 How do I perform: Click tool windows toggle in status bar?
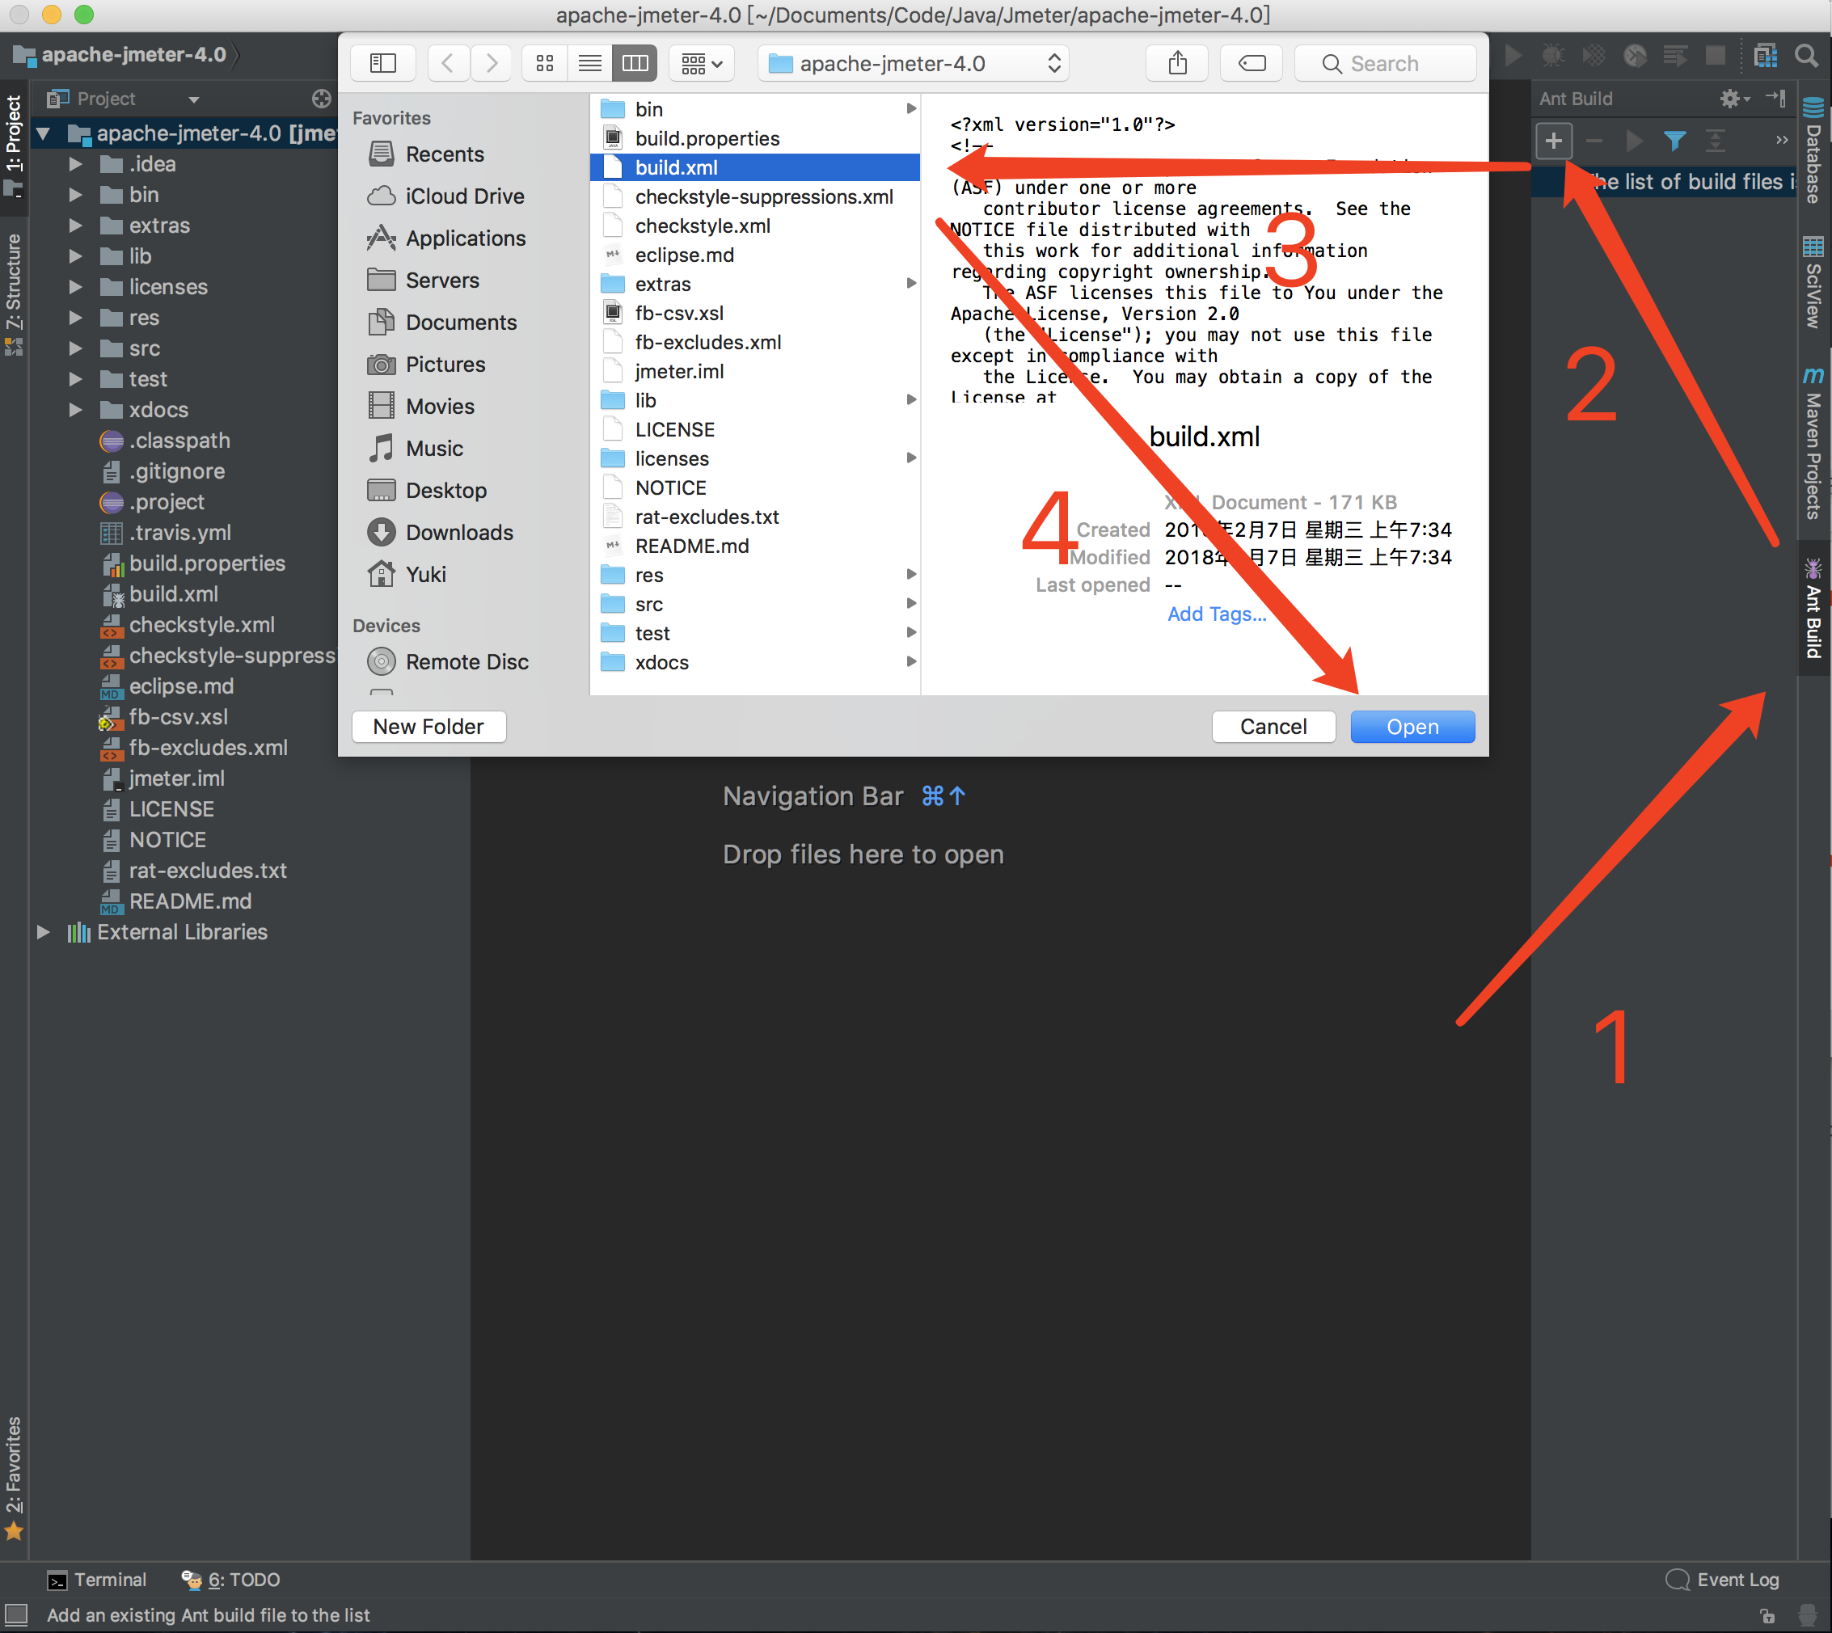(16, 1615)
